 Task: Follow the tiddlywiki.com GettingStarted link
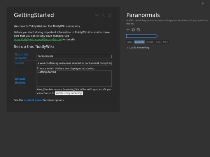point(38,40)
